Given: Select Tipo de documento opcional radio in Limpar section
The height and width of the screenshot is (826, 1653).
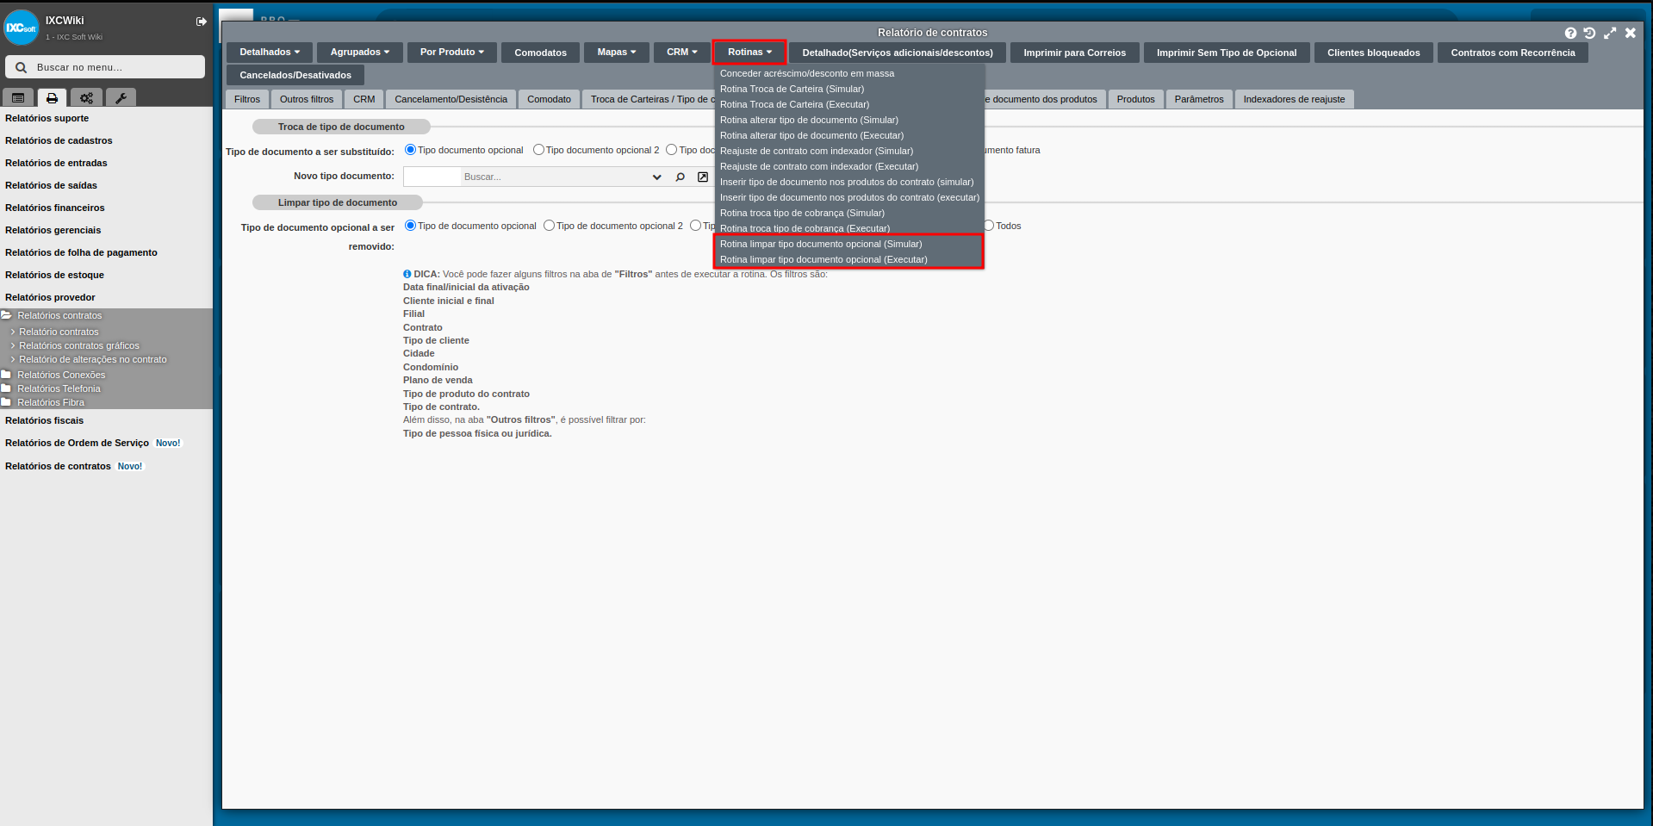Looking at the screenshot, I should tap(410, 226).
